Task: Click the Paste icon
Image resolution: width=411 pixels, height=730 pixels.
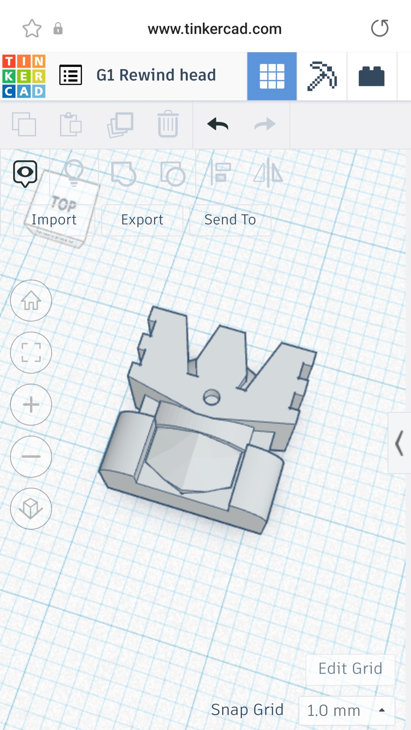Action: [x=71, y=124]
